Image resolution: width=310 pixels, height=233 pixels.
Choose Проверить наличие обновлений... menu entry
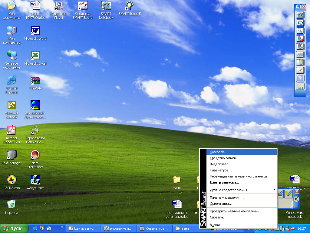pos(242,211)
